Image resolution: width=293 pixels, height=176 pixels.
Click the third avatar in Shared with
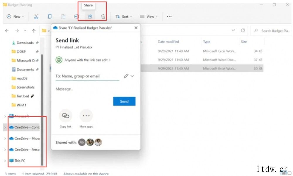[x=98, y=142]
